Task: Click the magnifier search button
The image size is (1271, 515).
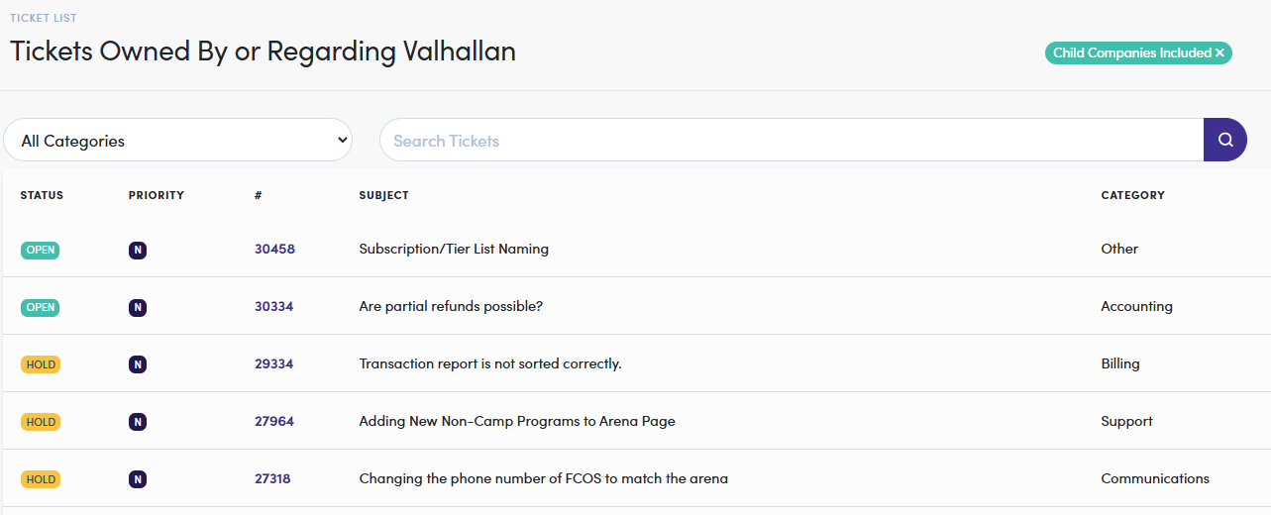Action: [x=1224, y=140]
